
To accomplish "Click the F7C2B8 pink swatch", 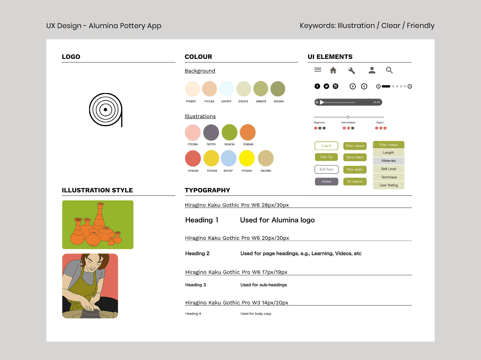I will (x=193, y=132).
